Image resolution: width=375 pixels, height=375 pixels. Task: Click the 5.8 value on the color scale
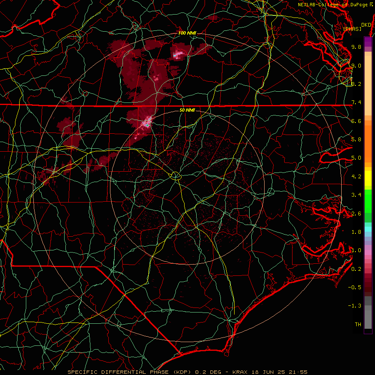(x=356, y=140)
